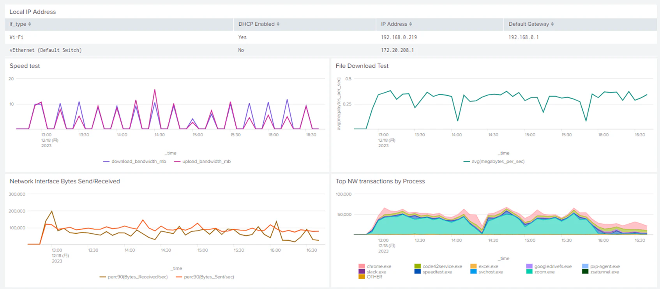Click the upload_bandwidth_mb legend entry
This screenshot has width=660, height=289.
pos(202,161)
